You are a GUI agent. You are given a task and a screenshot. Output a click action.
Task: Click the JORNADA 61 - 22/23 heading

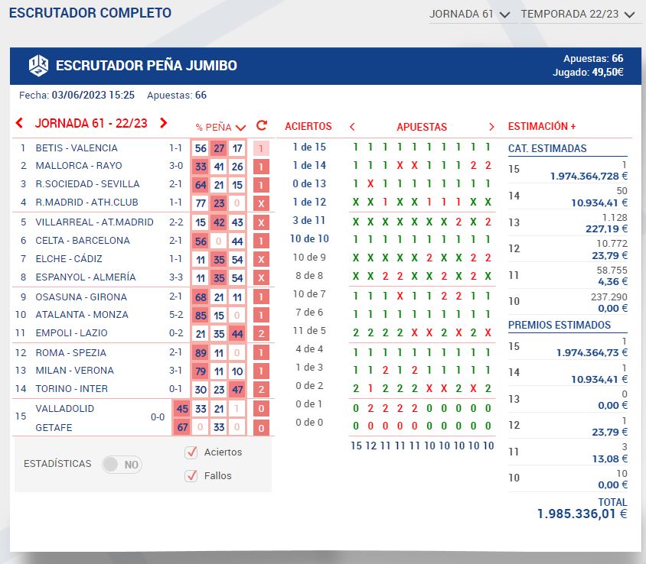point(91,123)
